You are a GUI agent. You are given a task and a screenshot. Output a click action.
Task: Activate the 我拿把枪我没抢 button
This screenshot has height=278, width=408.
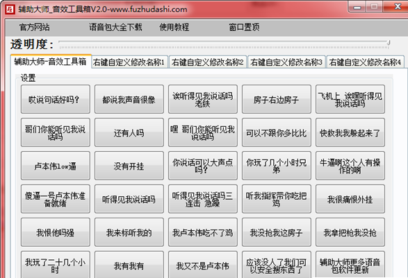tap(350, 232)
